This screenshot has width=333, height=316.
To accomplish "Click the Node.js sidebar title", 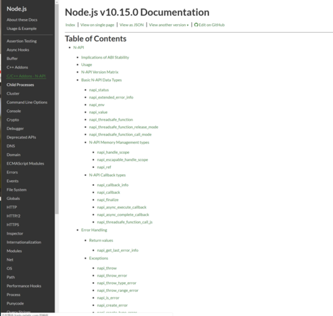I will click(x=17, y=9).
